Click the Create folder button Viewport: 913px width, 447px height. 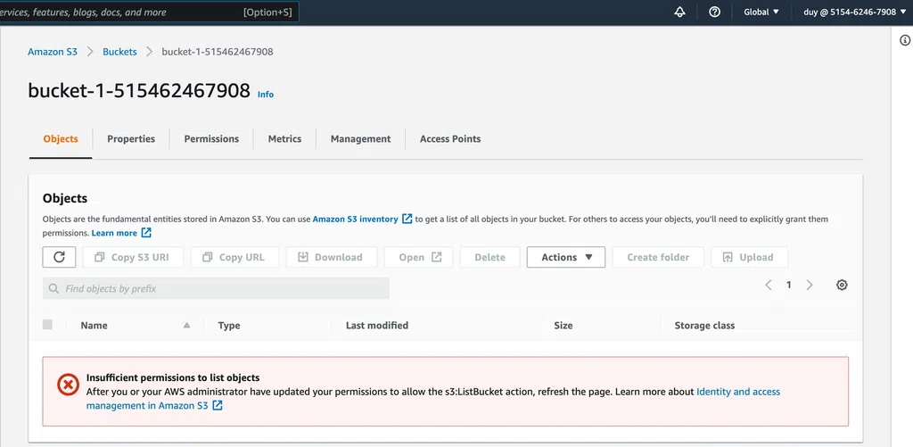coord(658,257)
